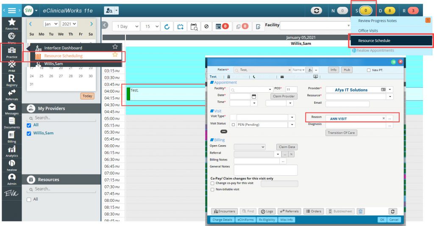Open the Registry sidebar module
The image size is (434, 226).
click(11, 81)
